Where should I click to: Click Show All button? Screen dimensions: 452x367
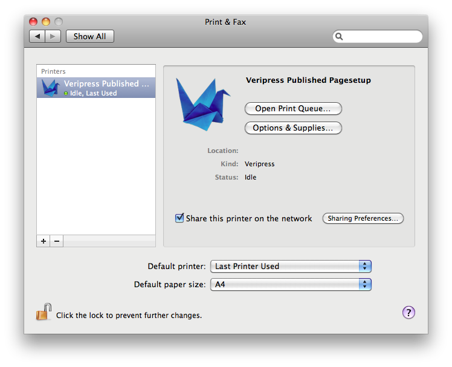[x=90, y=36]
